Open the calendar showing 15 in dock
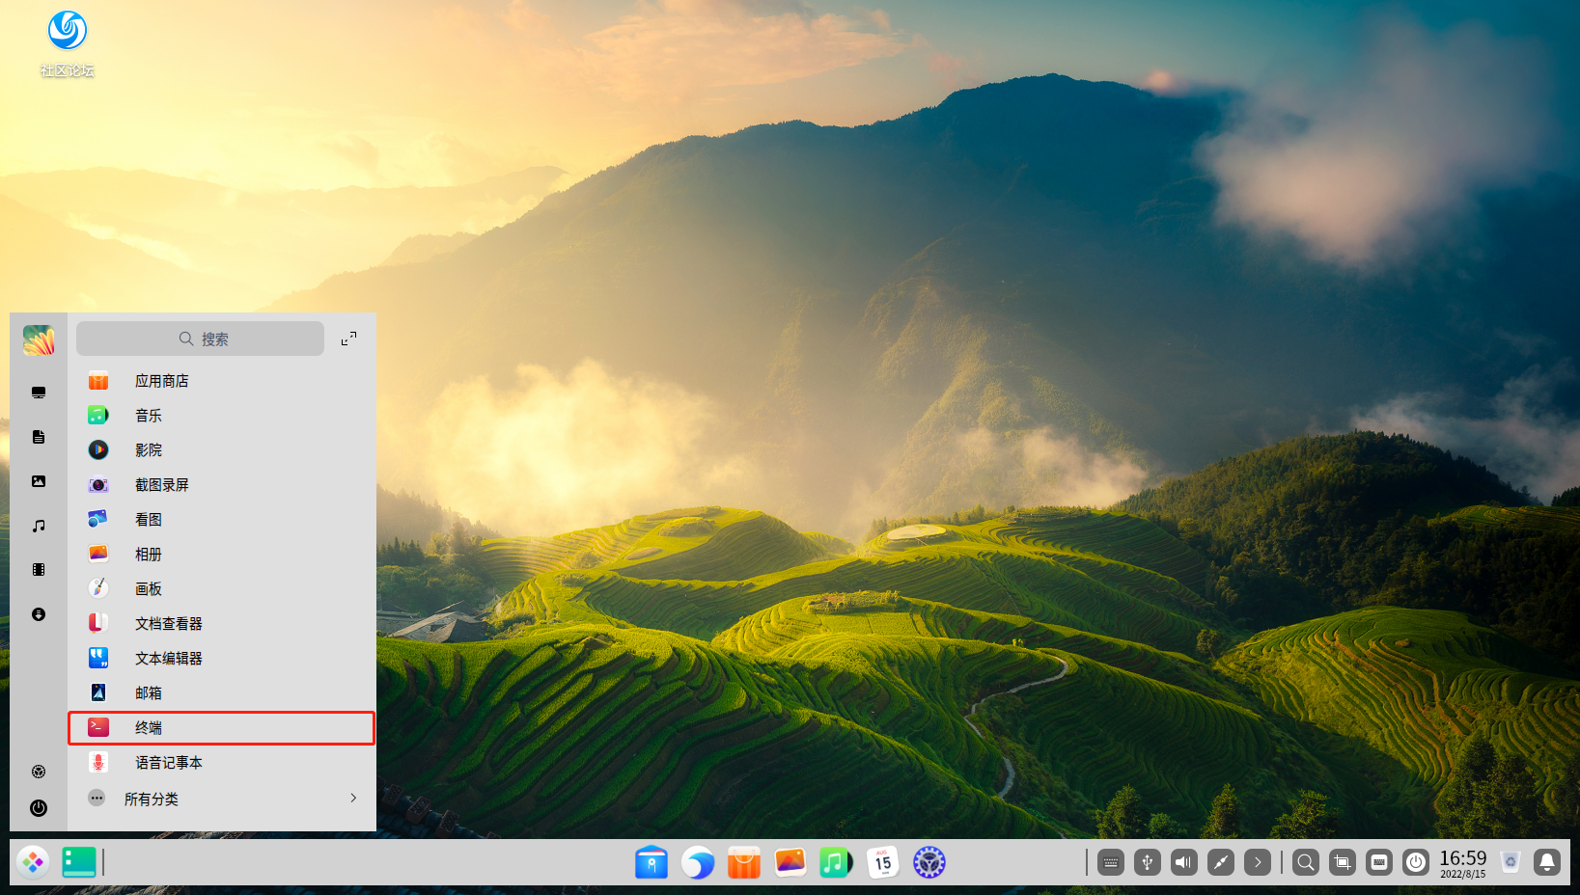Viewport: 1580px width, 895px height. [x=883, y=862]
